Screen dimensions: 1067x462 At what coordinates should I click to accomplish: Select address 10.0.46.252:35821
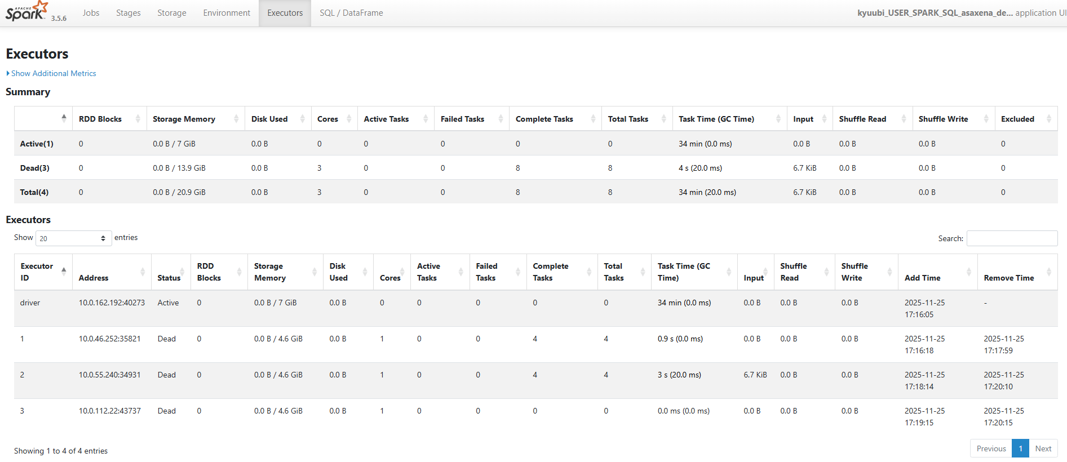click(109, 339)
